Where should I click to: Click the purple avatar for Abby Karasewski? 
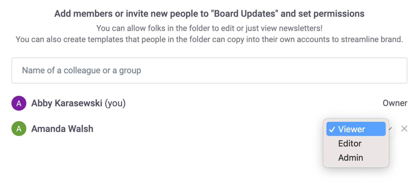pyautogui.click(x=19, y=103)
